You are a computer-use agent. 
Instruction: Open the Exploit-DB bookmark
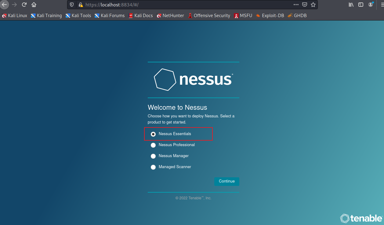[270, 16]
